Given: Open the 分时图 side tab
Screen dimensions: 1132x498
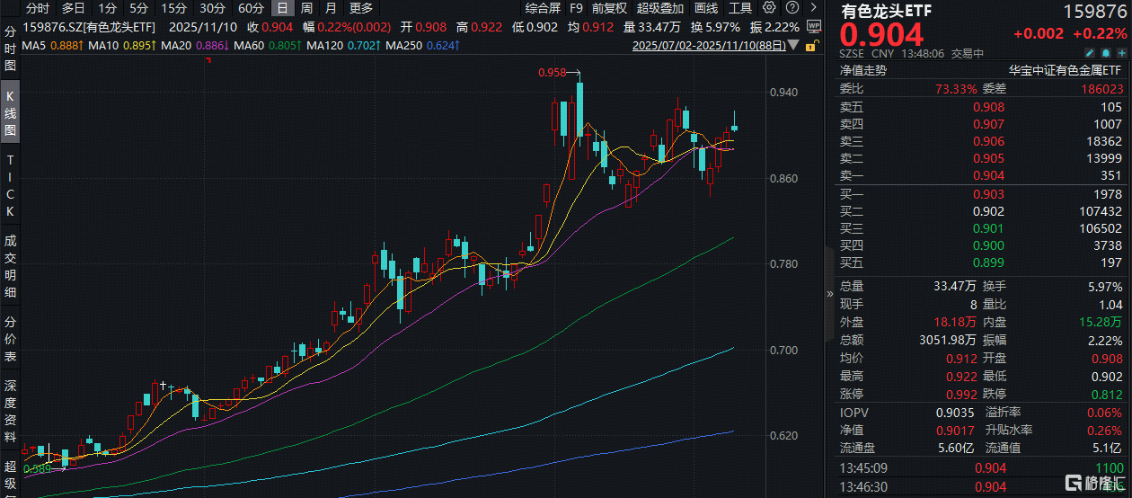Looking at the screenshot, I should [x=10, y=51].
